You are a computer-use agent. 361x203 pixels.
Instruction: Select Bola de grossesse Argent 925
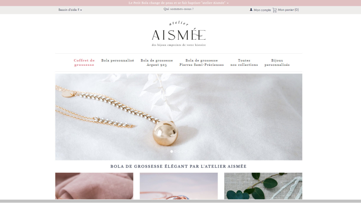click(x=157, y=63)
